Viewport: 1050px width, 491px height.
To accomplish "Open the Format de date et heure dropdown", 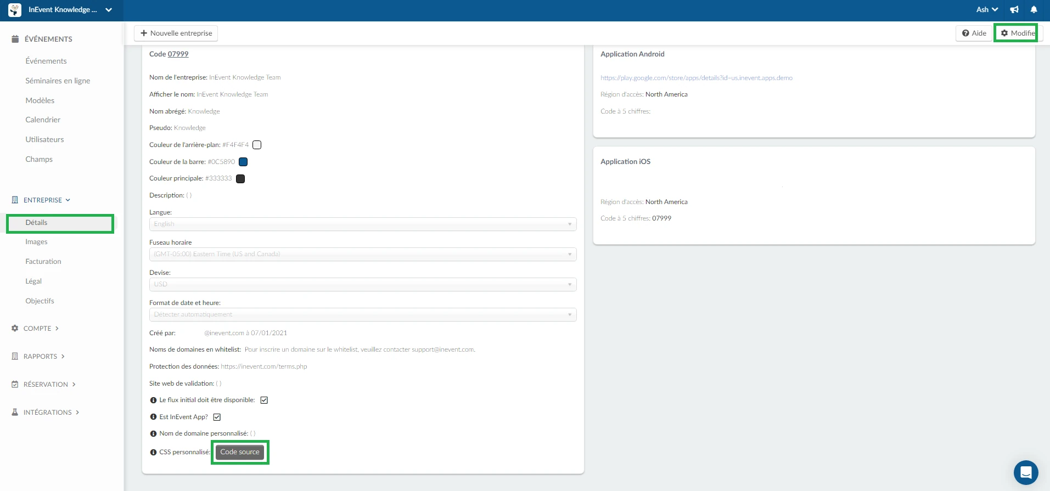I will [x=363, y=315].
